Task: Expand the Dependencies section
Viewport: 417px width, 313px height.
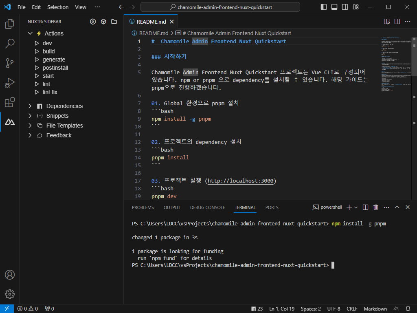Action: click(30, 106)
